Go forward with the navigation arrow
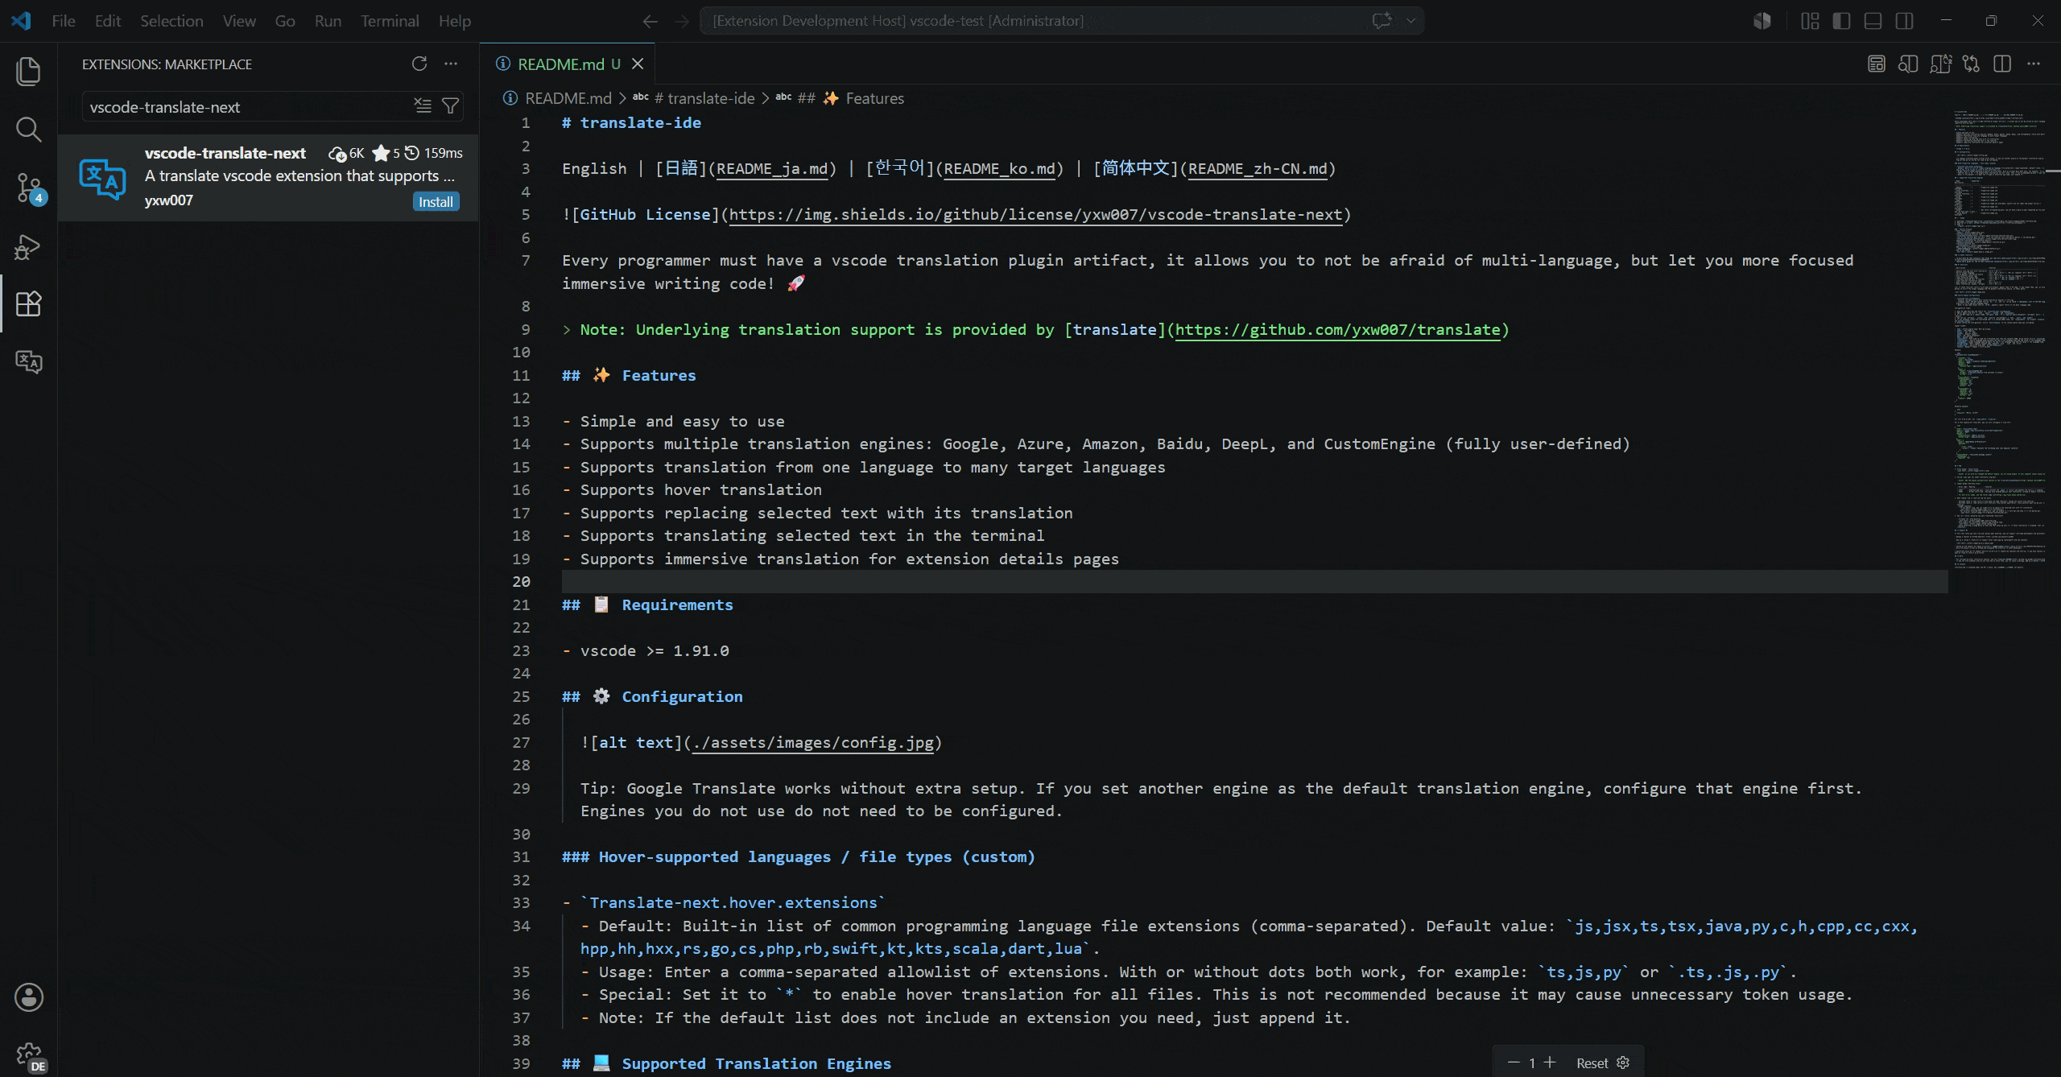 coord(682,21)
